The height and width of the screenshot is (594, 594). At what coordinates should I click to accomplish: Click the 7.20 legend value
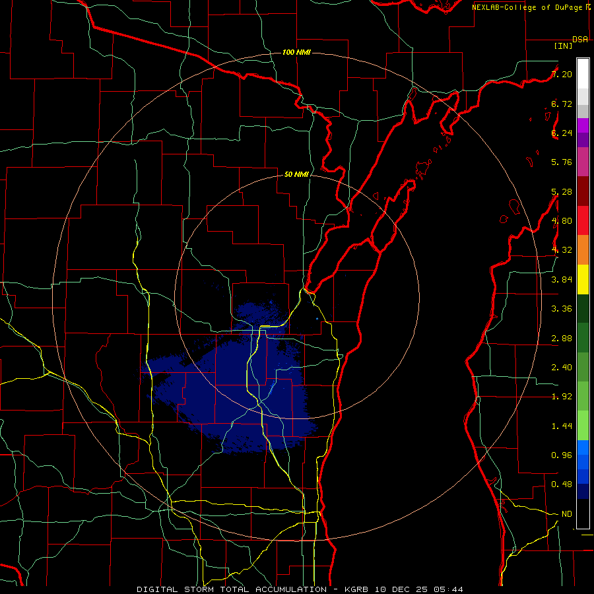pos(562,74)
